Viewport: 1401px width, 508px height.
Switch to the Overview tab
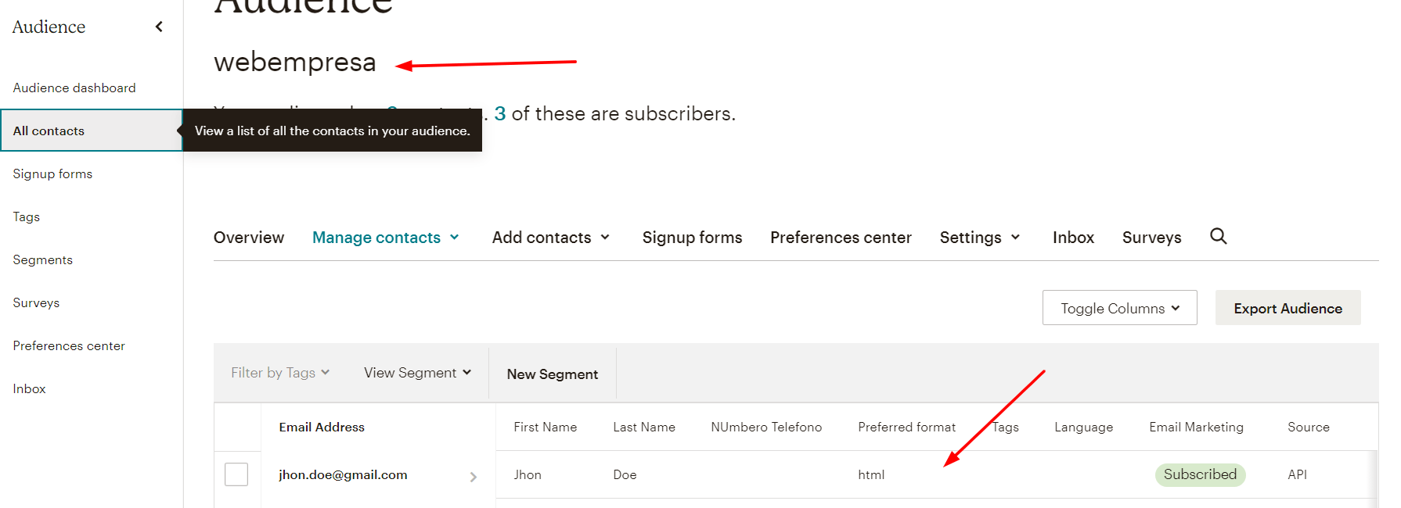[249, 238]
